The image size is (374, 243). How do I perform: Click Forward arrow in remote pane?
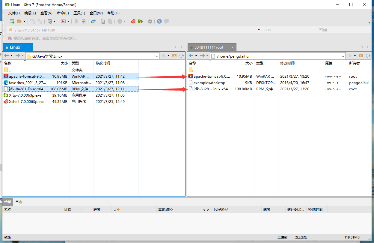pos(202,55)
